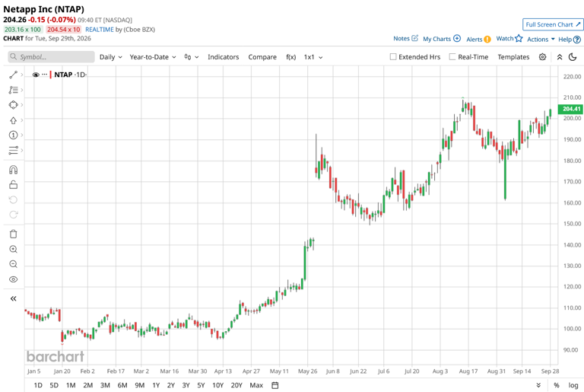Collapse the chart toolbar with double chevron
The height and width of the screenshot is (392, 584).
[x=560, y=56]
